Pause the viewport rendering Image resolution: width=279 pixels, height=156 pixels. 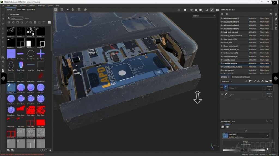(185, 10)
